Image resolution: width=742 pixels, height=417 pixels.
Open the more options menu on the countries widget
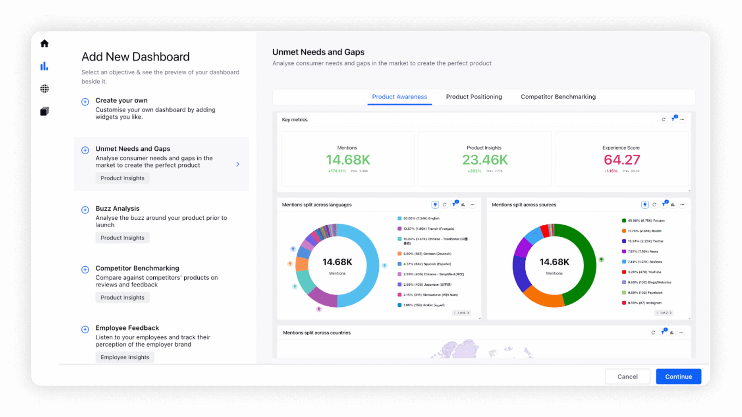point(681,332)
